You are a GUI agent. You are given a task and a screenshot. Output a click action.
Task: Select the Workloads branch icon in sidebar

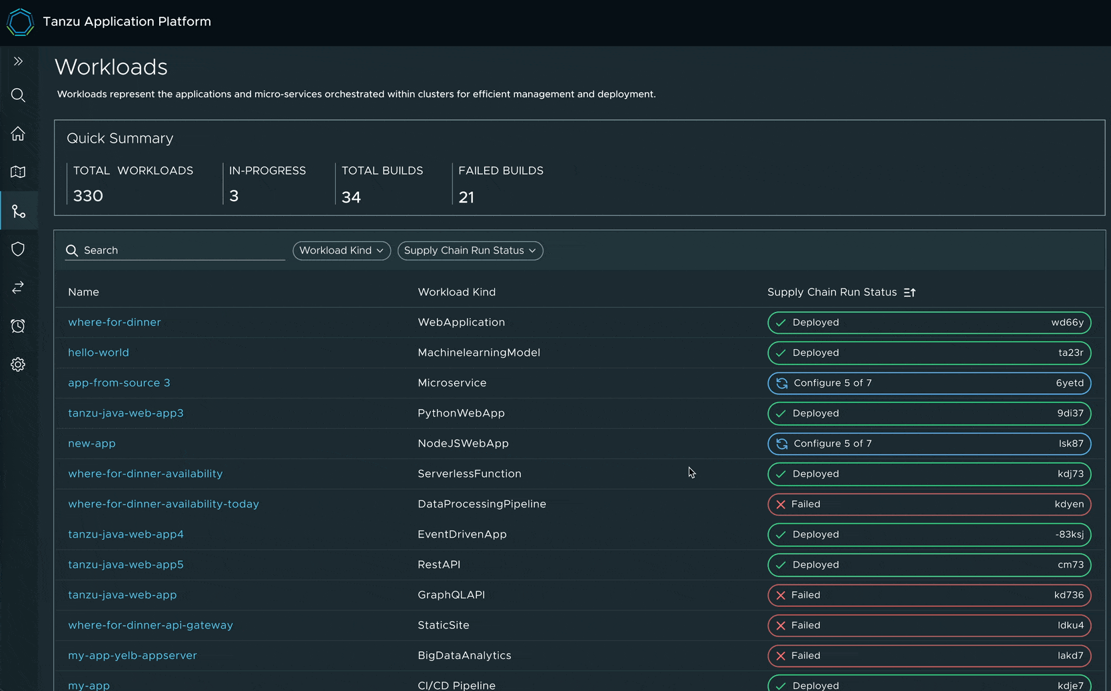[18, 212]
